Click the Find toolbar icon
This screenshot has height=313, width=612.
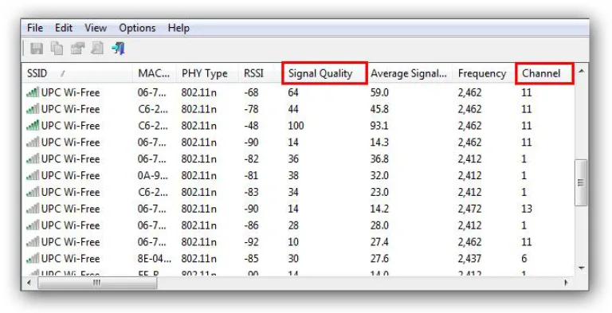(97, 49)
